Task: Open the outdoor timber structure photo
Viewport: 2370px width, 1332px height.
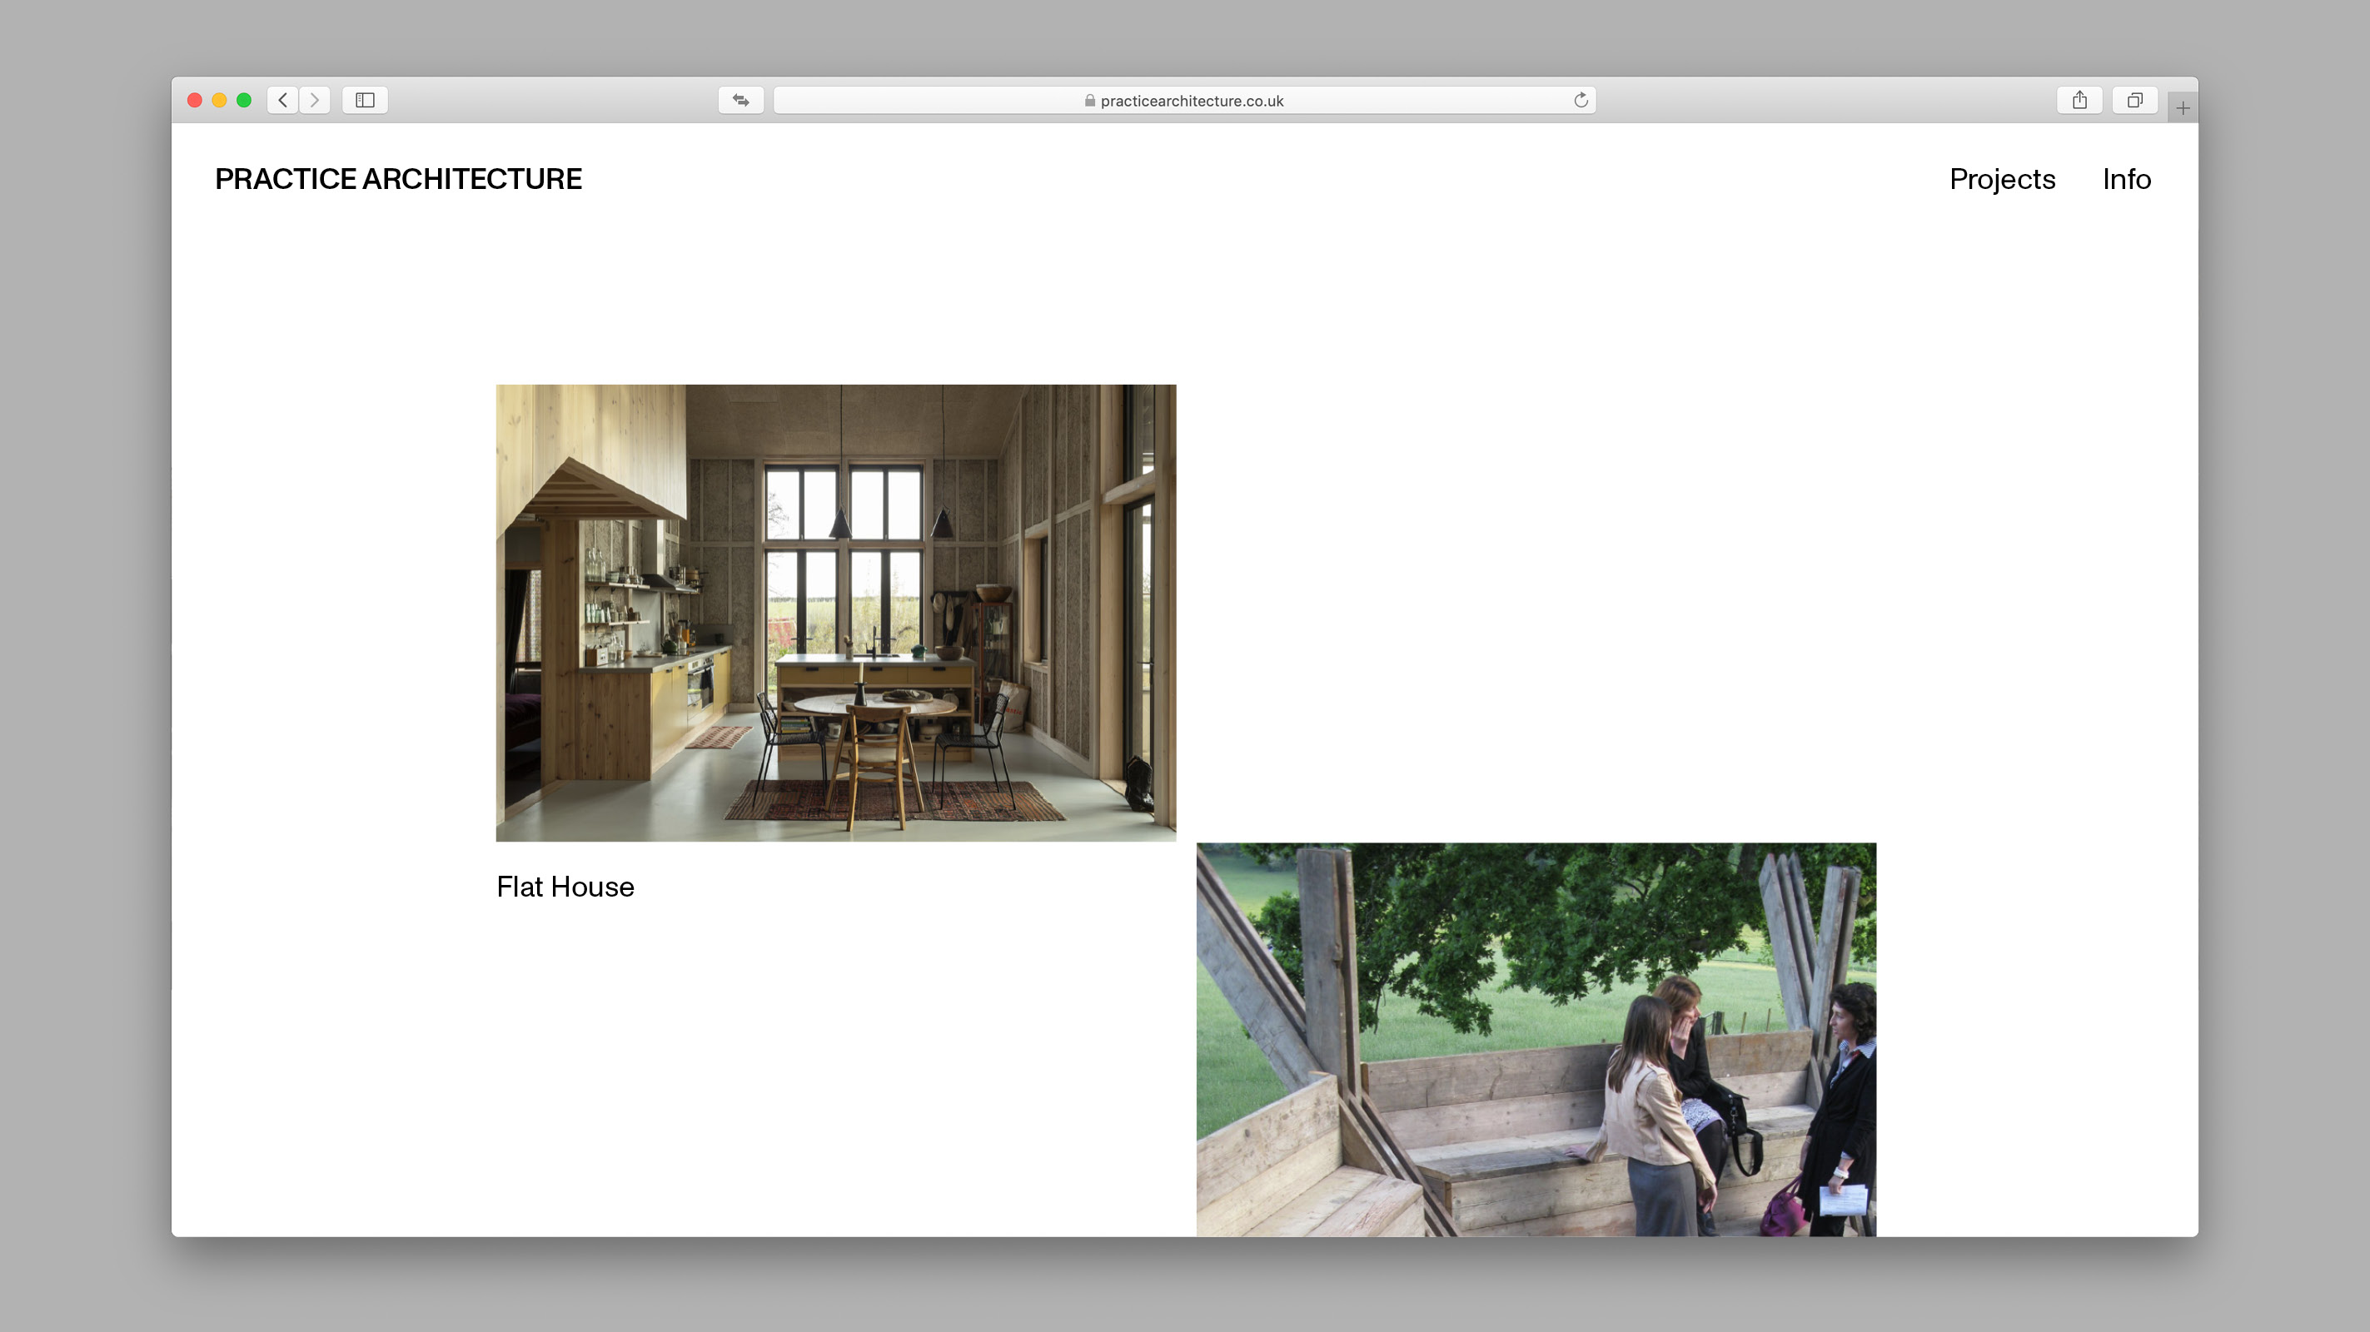Action: click(x=1536, y=1040)
